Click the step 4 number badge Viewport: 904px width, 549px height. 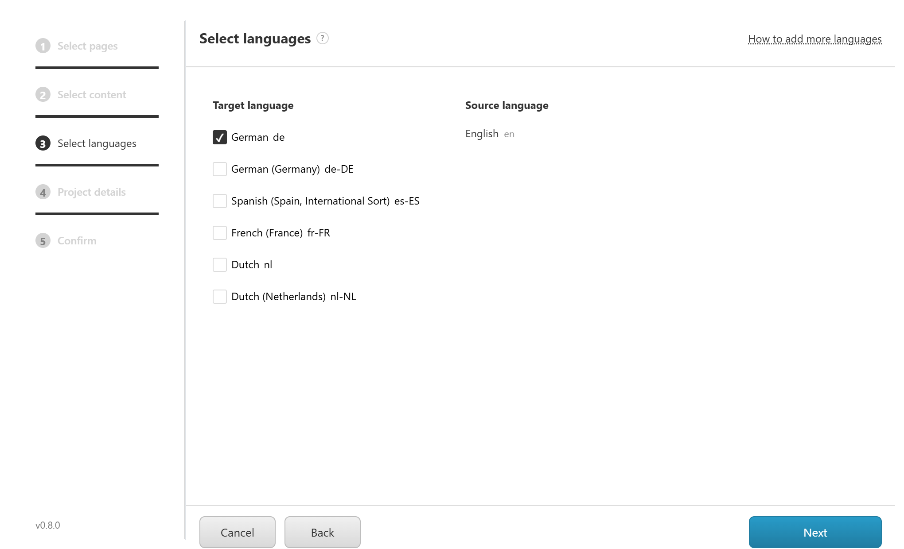tap(43, 192)
